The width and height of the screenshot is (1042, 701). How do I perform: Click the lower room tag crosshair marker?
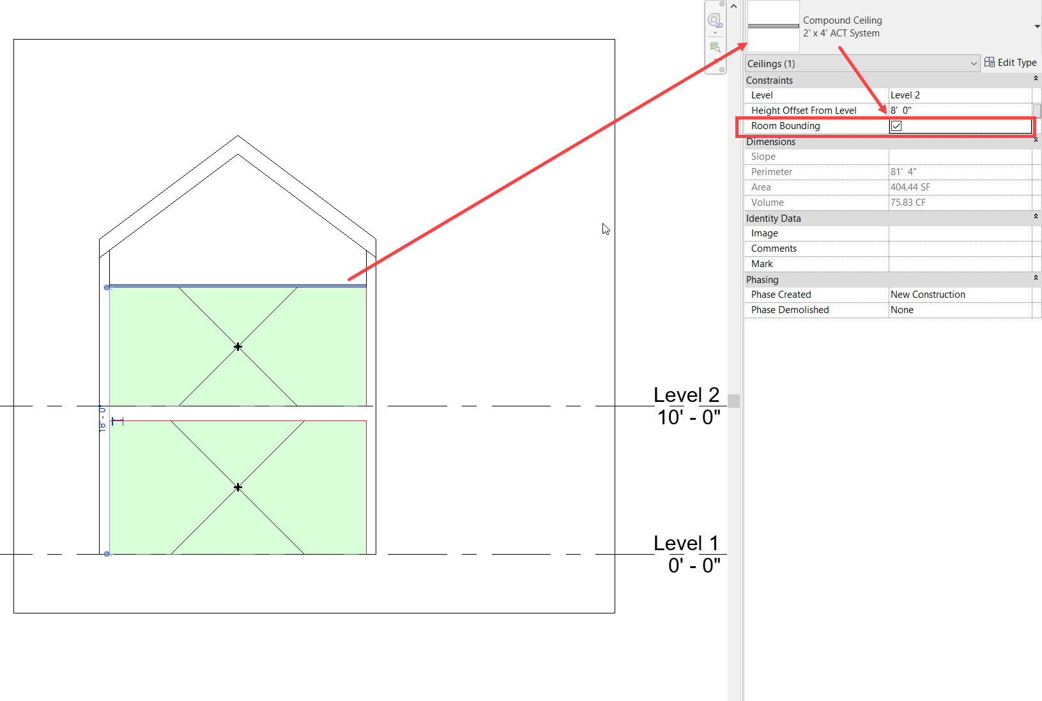(x=238, y=487)
